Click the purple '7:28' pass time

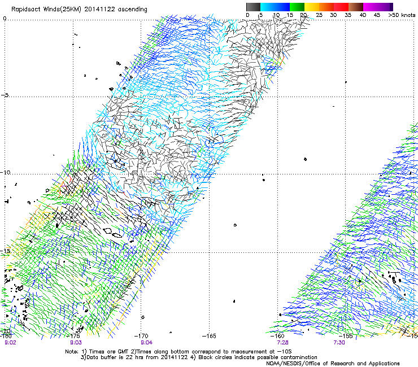283,343
